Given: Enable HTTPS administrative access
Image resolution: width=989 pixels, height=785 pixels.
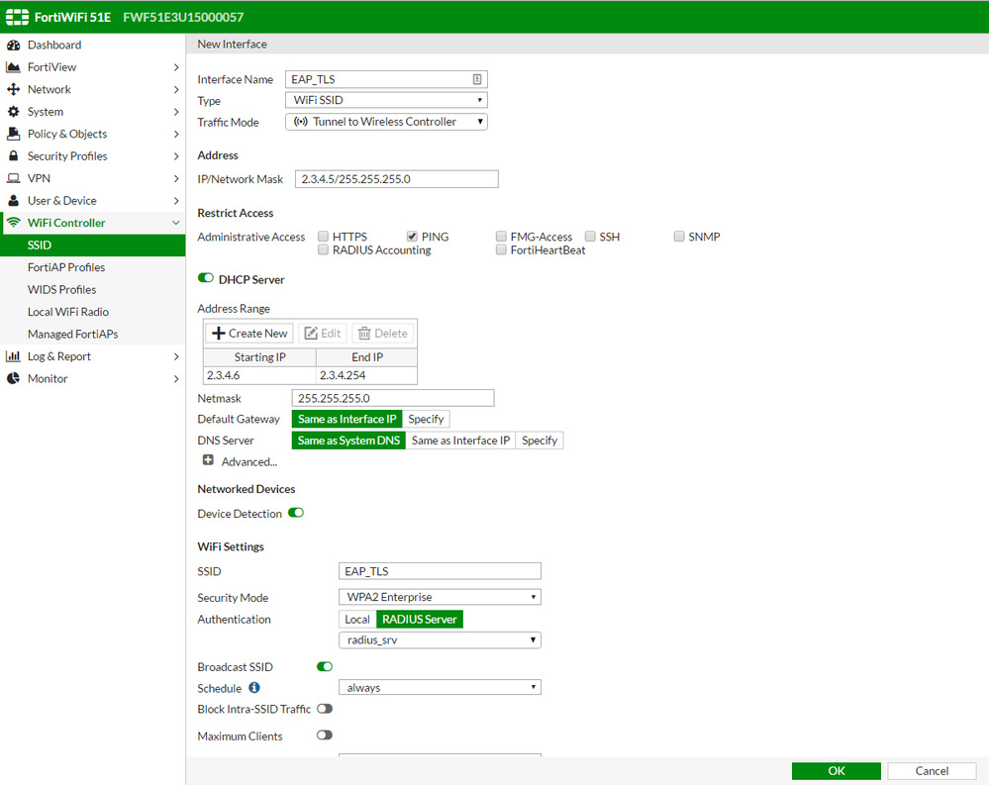Looking at the screenshot, I should [x=323, y=237].
